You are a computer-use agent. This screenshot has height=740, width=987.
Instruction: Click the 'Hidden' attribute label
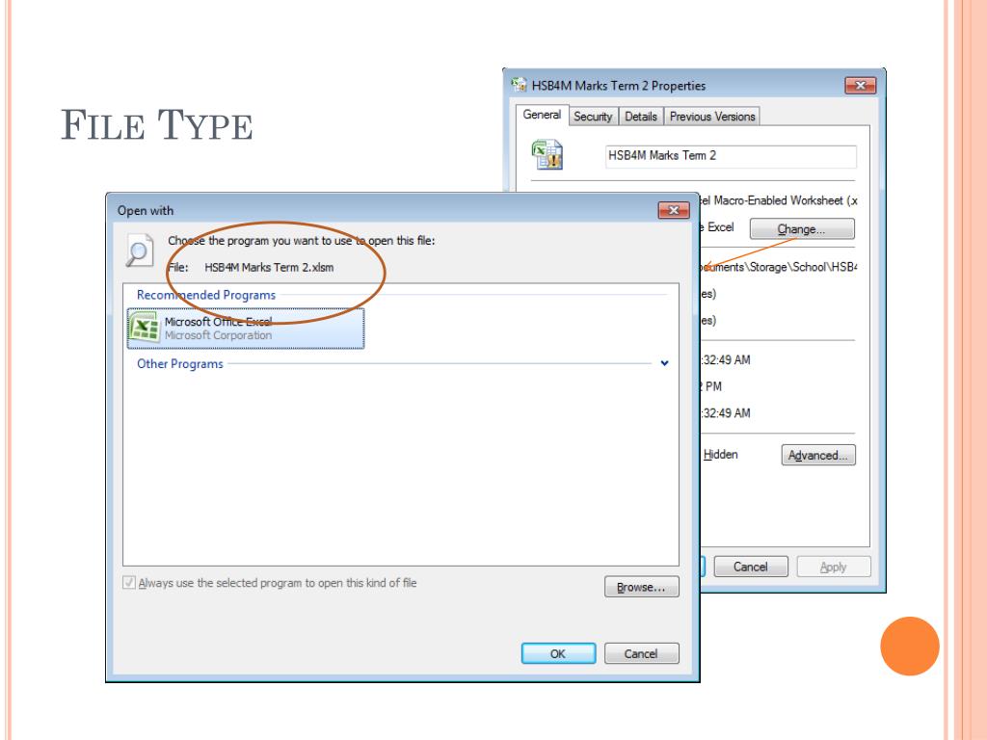click(x=720, y=455)
